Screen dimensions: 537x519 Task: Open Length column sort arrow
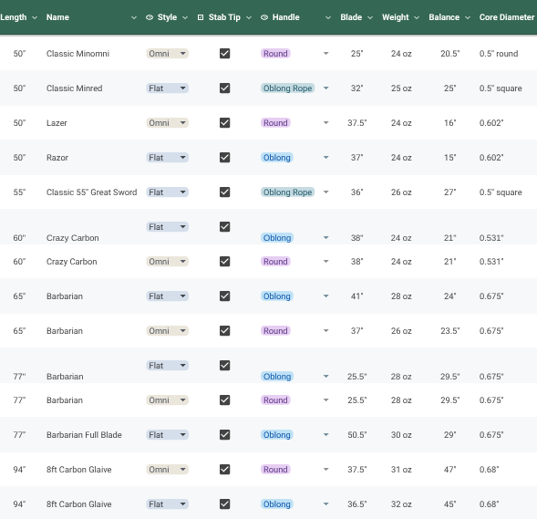tap(35, 18)
